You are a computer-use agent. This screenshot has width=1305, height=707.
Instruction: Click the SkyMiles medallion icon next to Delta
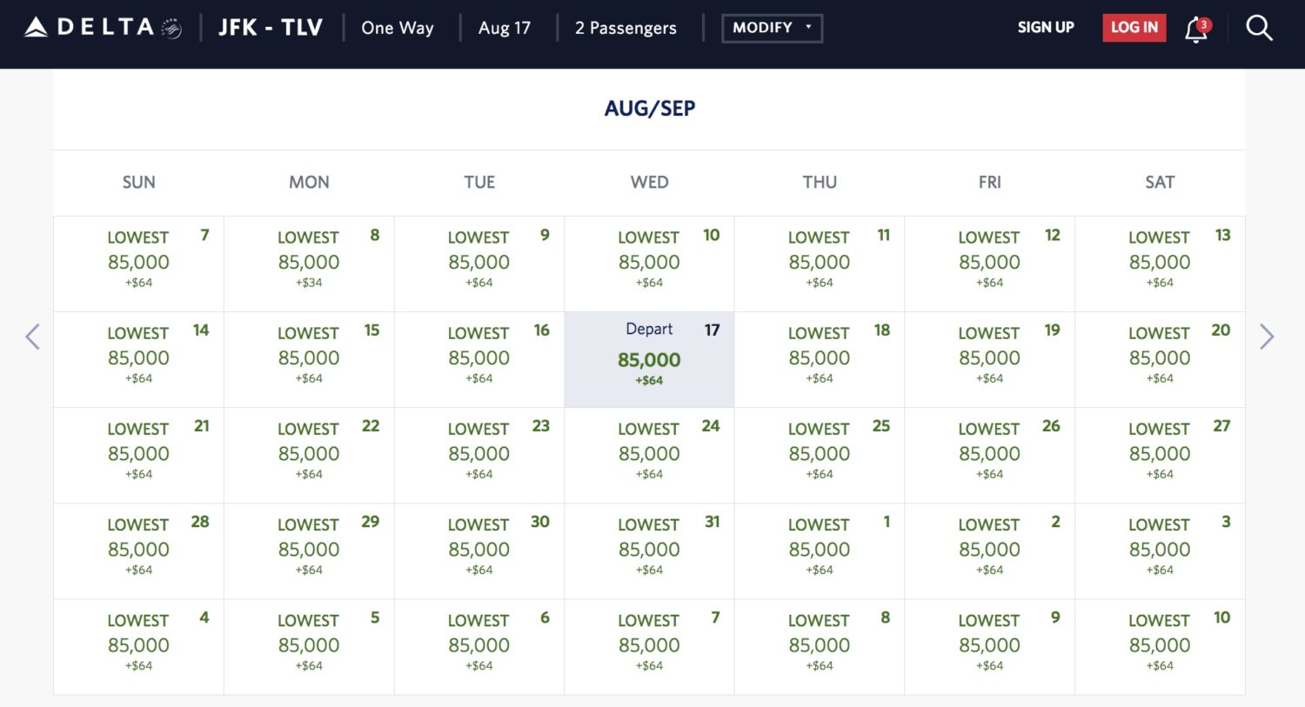pyautogui.click(x=172, y=27)
